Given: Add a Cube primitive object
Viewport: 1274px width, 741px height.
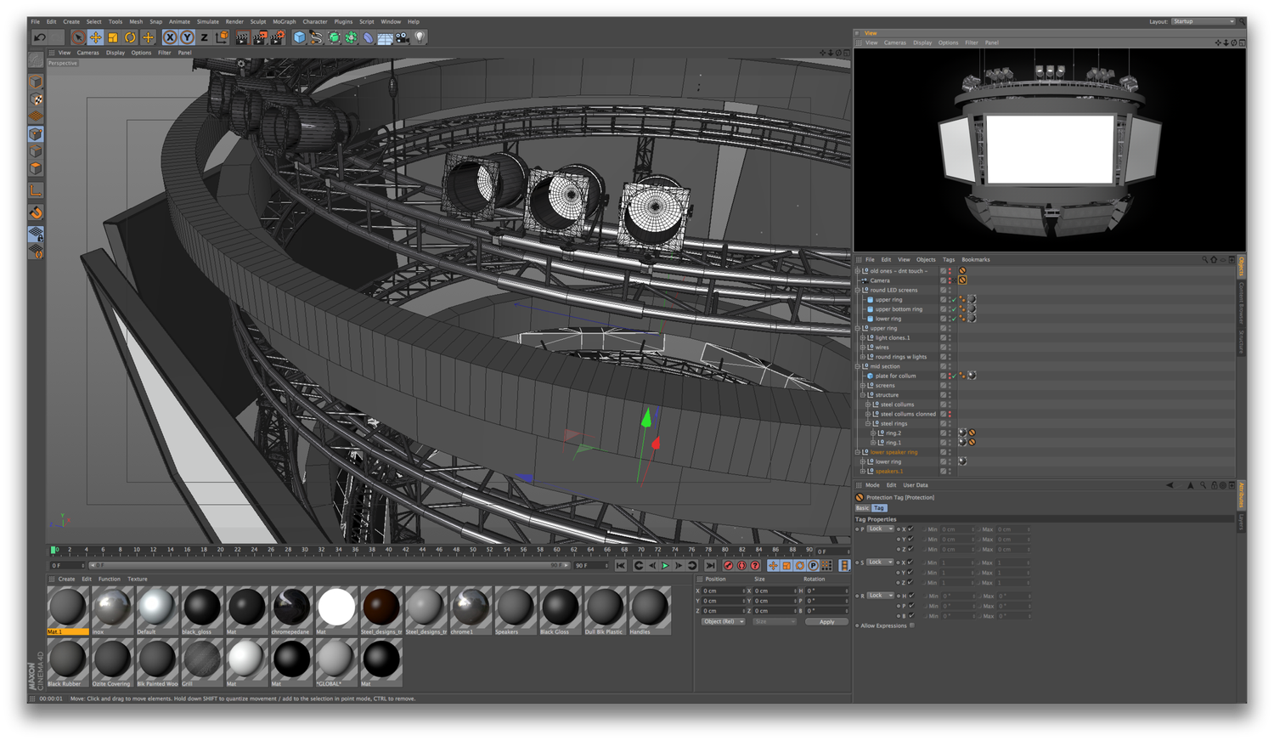Looking at the screenshot, I should coord(299,37).
